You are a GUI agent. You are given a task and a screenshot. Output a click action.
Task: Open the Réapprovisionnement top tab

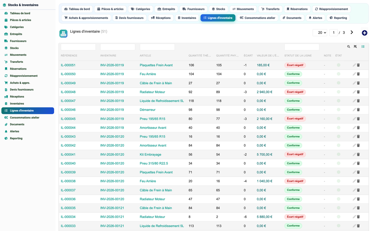tap(331, 9)
